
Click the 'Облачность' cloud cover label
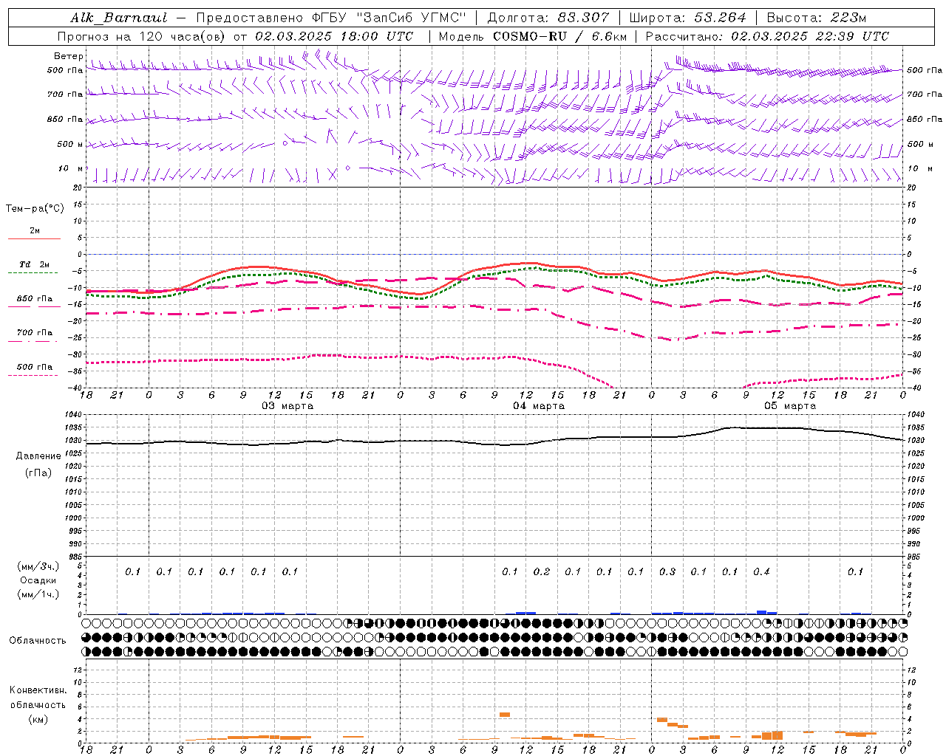pos(38,641)
